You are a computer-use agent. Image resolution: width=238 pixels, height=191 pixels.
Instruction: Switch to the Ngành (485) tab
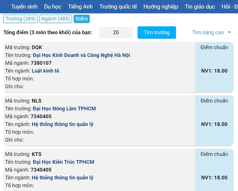pos(56,19)
